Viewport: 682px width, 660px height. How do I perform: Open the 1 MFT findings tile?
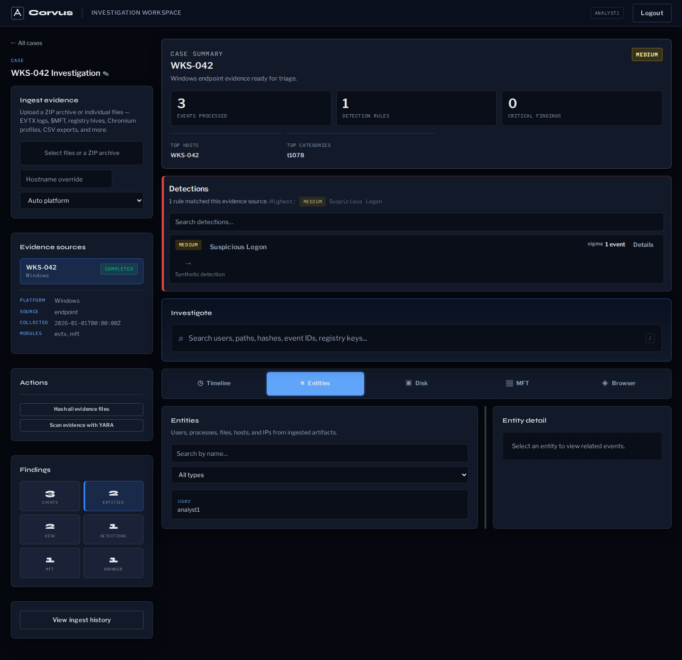(50, 563)
